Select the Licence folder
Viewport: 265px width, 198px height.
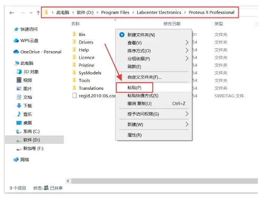point(87,57)
